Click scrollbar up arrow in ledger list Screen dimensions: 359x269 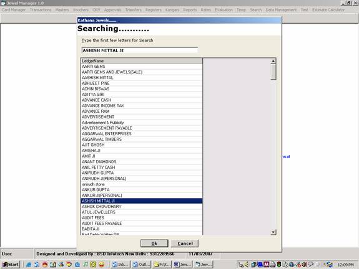click(x=273, y=61)
